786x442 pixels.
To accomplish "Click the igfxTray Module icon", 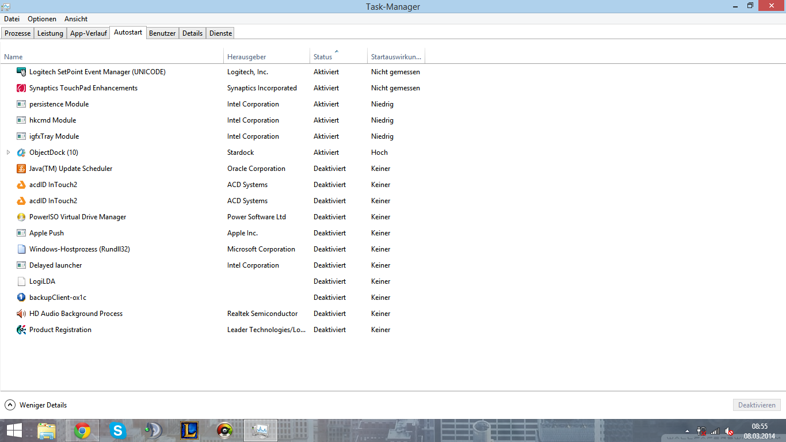I will [21, 136].
